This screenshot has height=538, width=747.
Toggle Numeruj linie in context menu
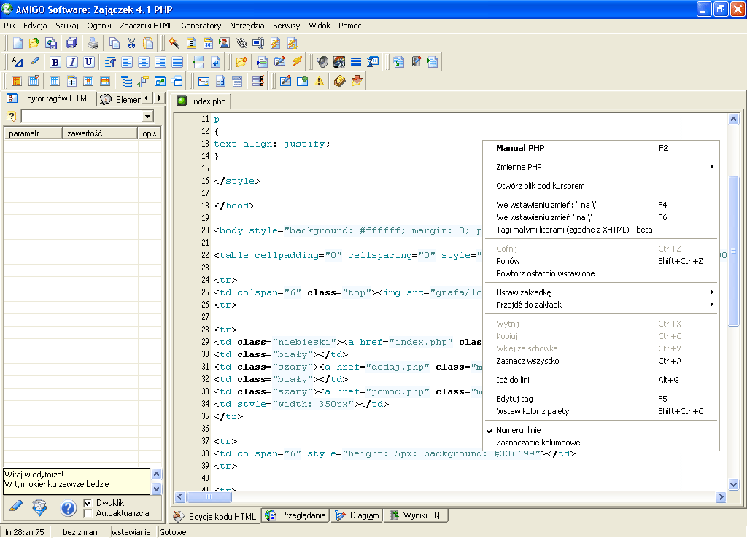coord(601,430)
